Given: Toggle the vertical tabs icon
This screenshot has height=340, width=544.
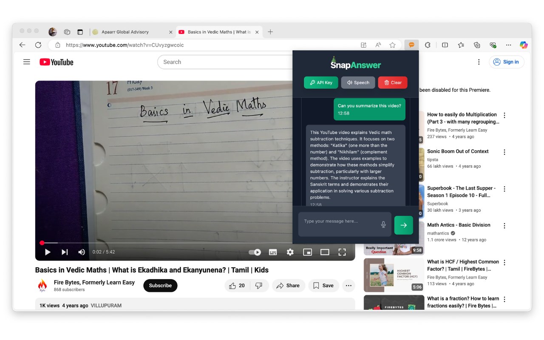Looking at the screenshot, I should click(x=80, y=32).
